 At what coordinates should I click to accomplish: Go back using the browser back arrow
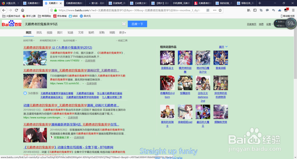coord(4,10)
